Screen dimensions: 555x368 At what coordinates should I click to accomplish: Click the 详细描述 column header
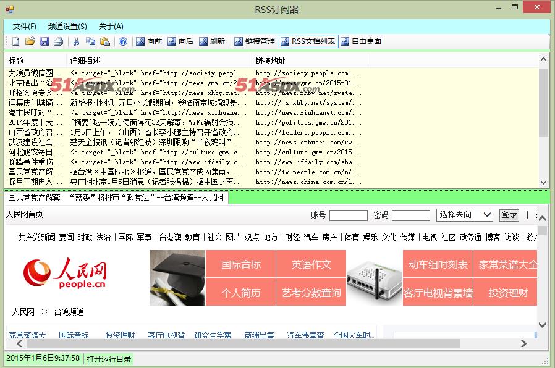coord(159,61)
